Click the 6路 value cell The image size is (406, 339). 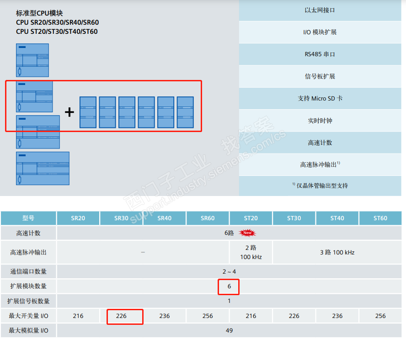229,233
